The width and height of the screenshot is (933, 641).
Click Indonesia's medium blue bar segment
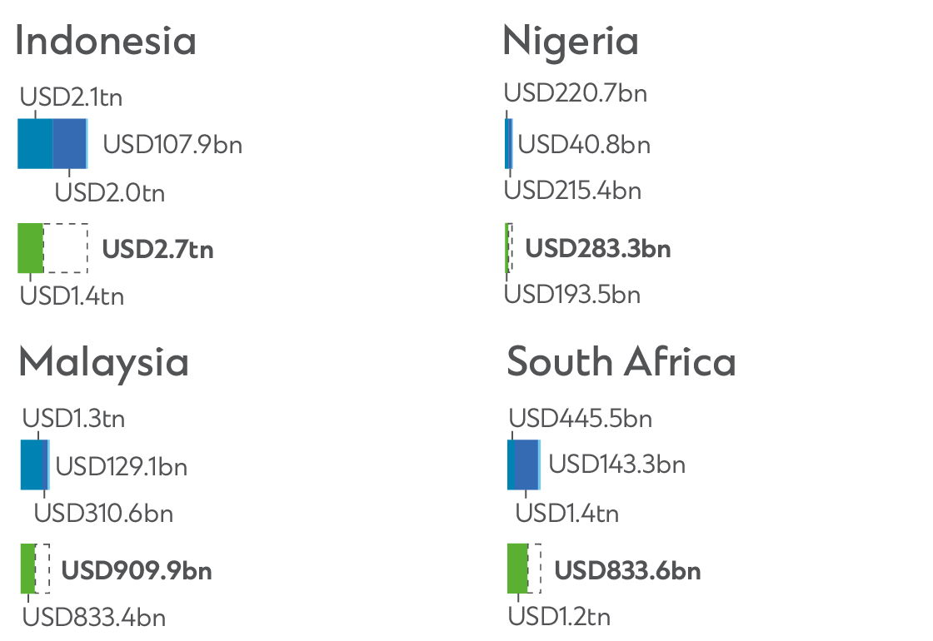tap(69, 143)
